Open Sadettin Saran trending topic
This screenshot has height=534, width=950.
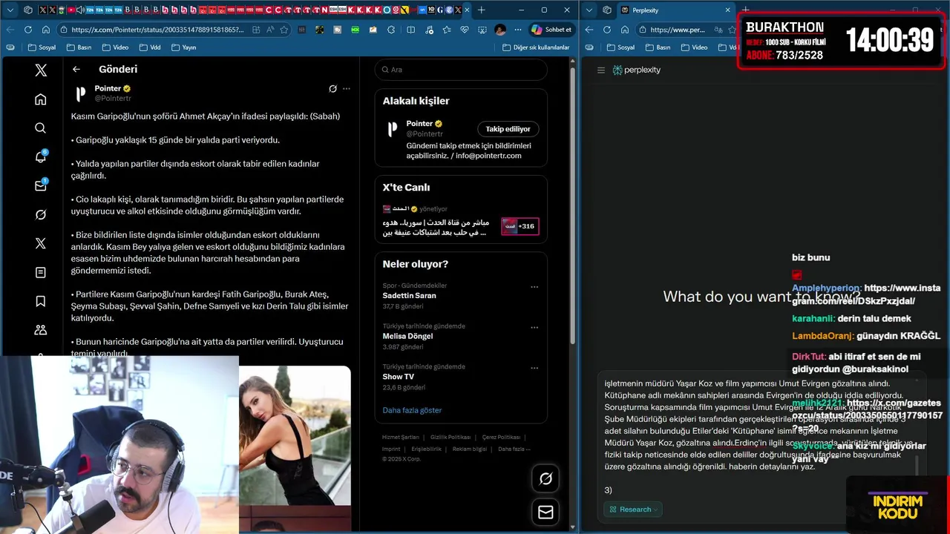tap(410, 295)
